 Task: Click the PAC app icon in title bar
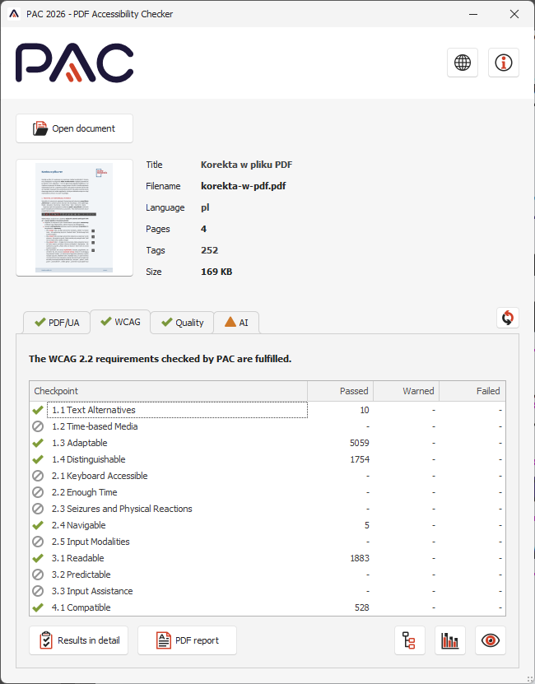coord(14,14)
